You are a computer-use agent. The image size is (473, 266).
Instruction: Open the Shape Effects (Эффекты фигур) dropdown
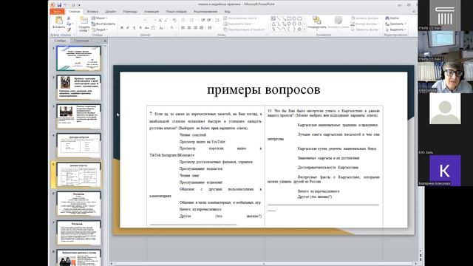(365, 30)
